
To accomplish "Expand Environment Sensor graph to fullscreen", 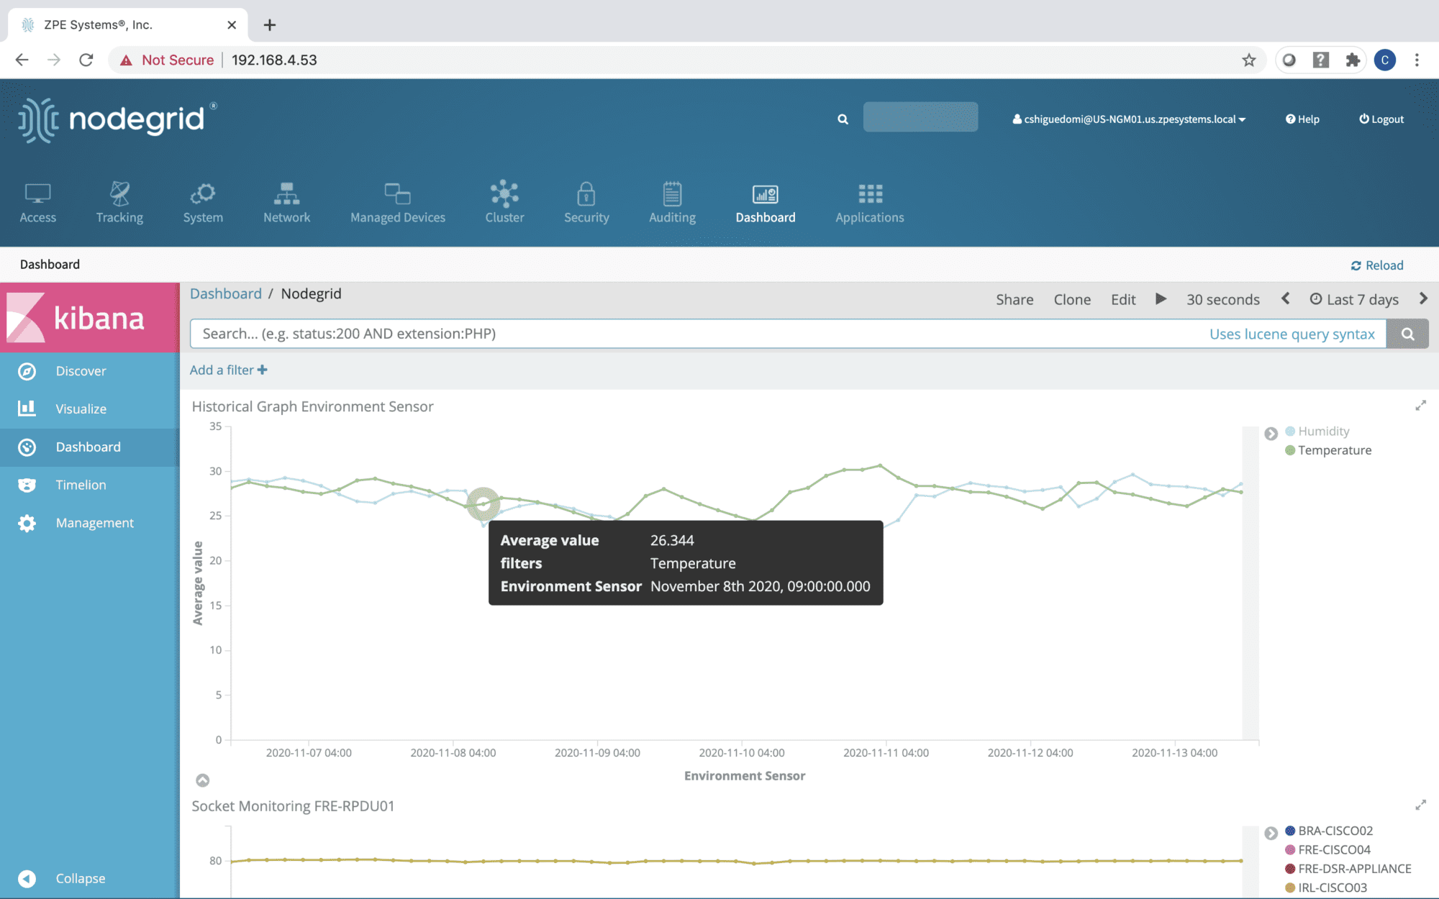I will (1420, 406).
